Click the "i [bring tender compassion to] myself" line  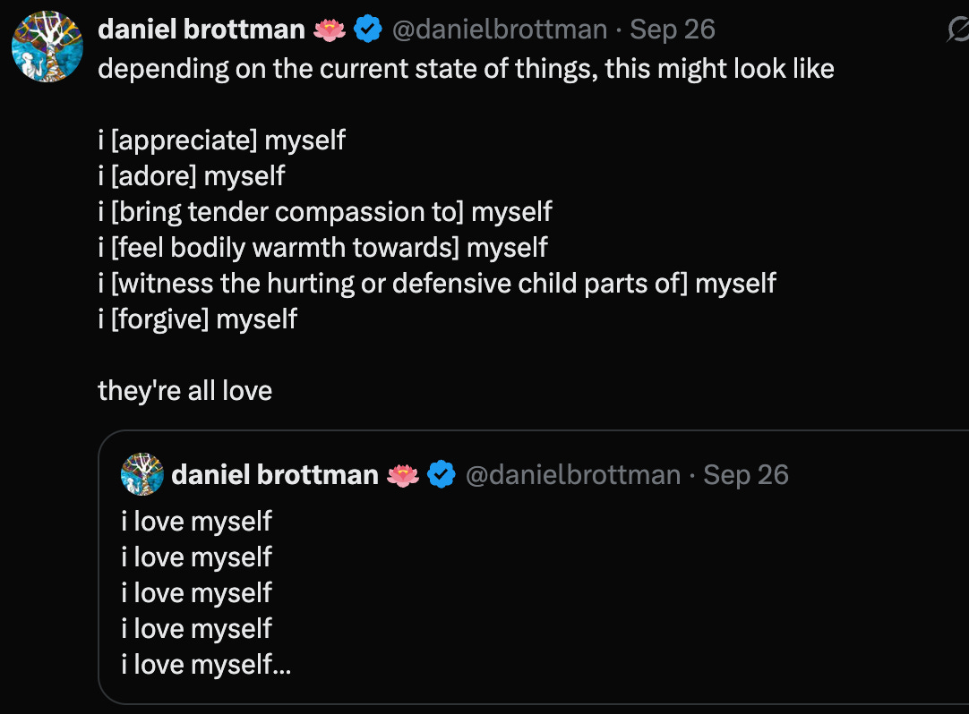(x=325, y=212)
